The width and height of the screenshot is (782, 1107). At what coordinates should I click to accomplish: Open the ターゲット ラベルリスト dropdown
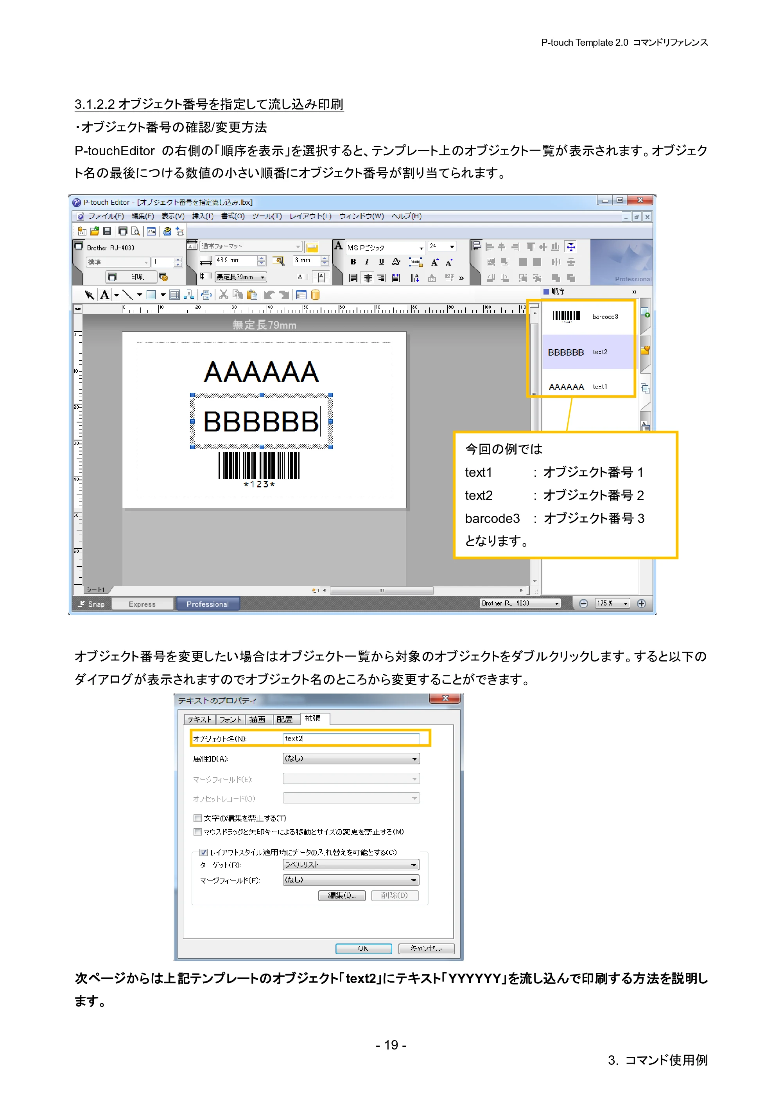point(351,864)
